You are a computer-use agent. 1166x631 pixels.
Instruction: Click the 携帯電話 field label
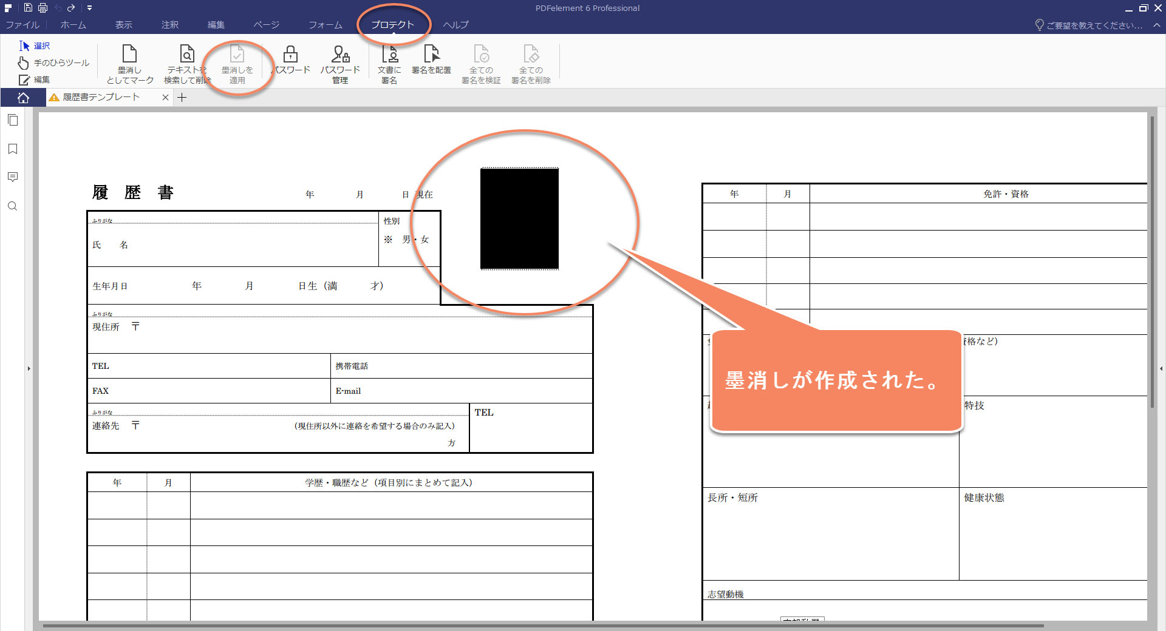(352, 366)
